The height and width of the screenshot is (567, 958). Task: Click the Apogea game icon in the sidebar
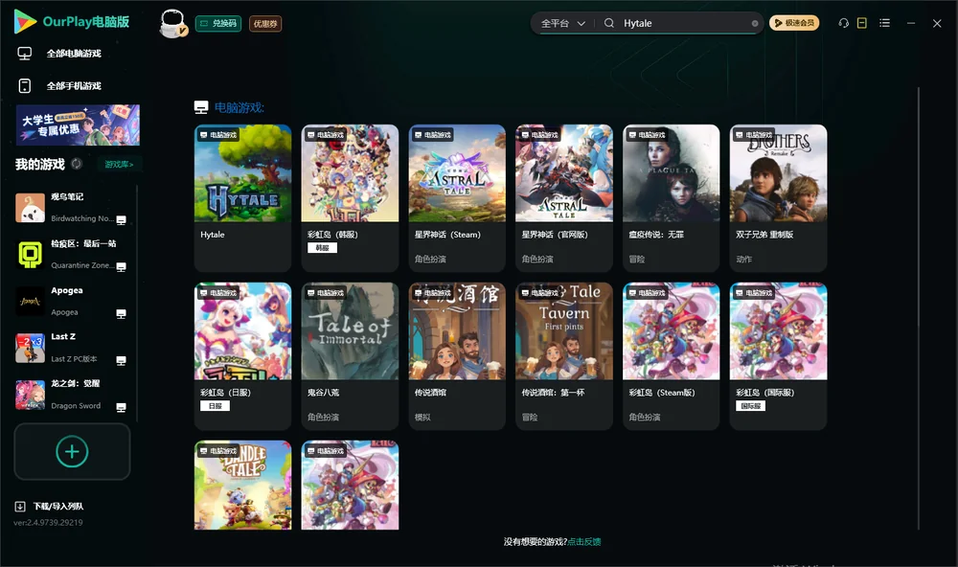tap(30, 301)
